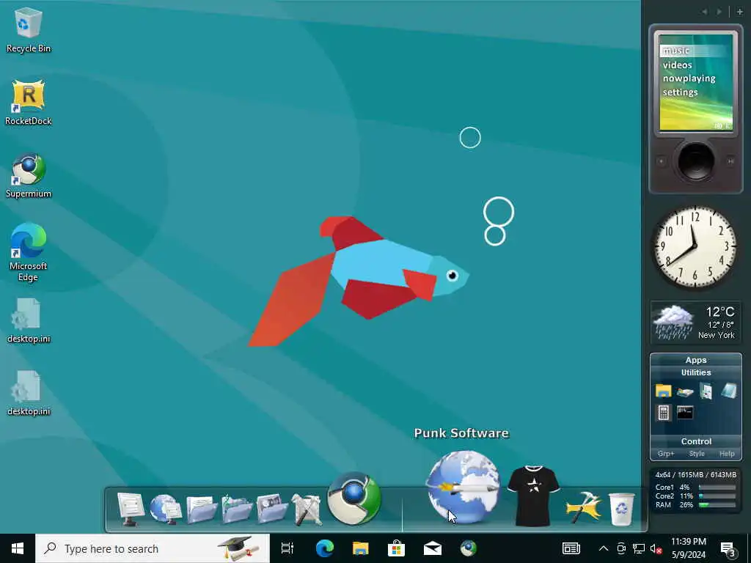Go to previous sidebar gadget page arrow
This screenshot has width=751, height=563.
705,12
